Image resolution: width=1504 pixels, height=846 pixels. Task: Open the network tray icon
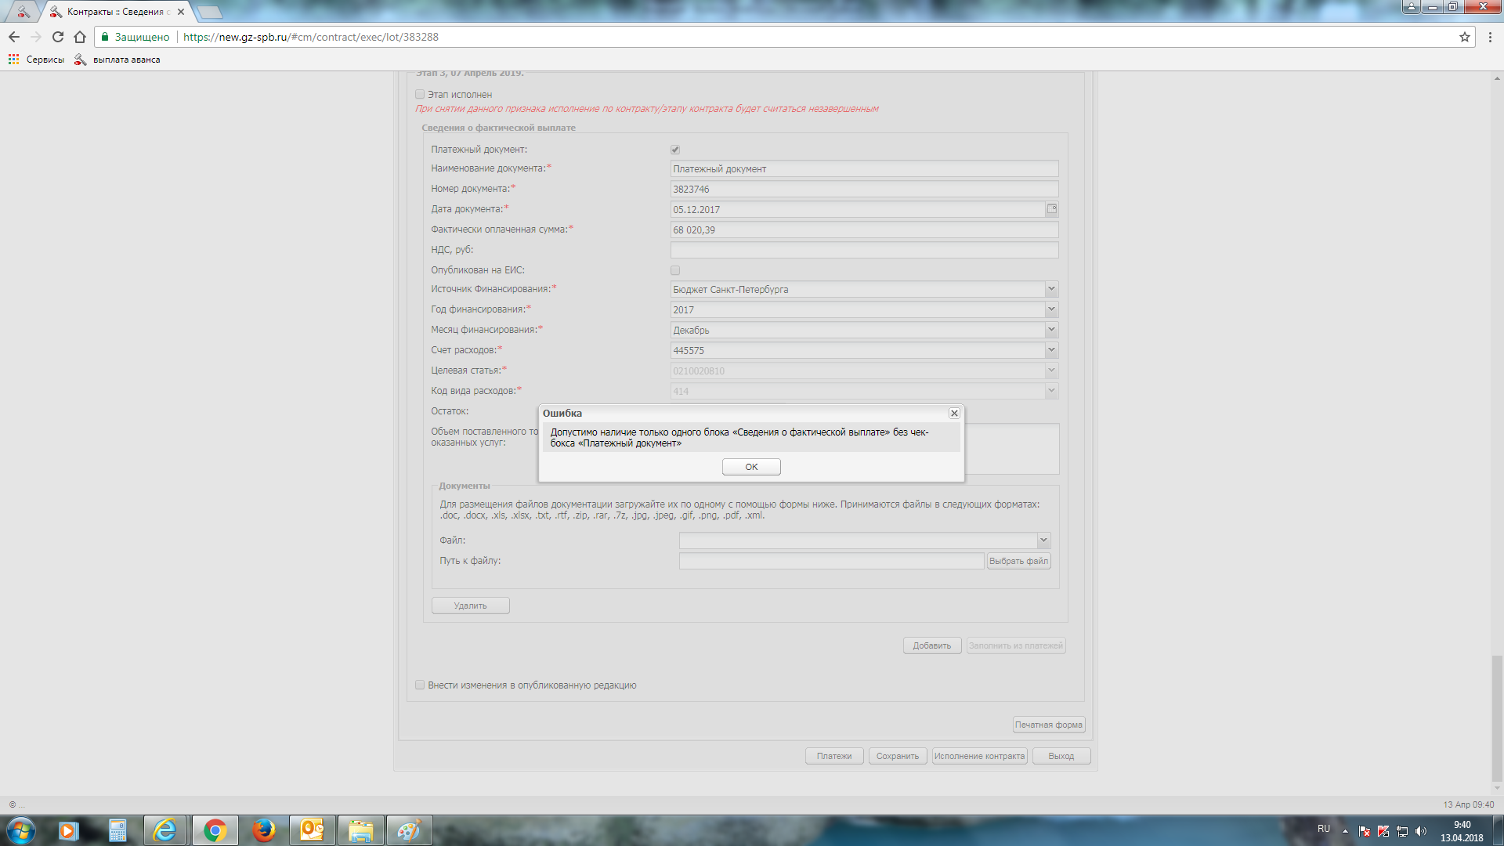tap(1402, 831)
